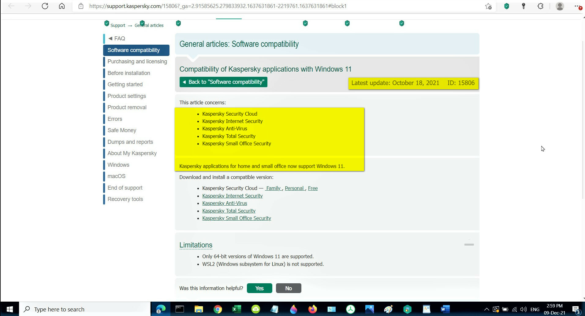
Task: Open Microsoft Edge from taskbar
Action: (x=161, y=309)
